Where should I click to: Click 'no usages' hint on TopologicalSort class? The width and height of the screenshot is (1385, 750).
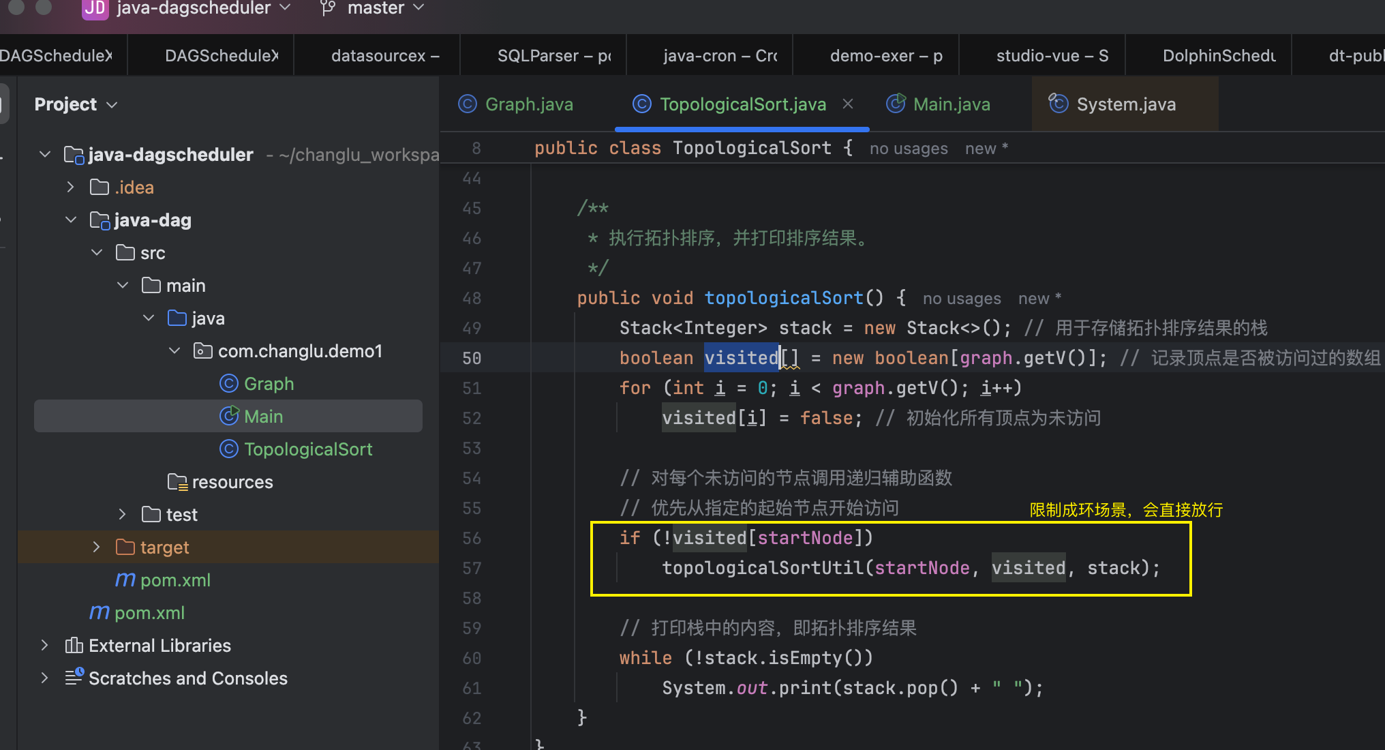coord(909,149)
